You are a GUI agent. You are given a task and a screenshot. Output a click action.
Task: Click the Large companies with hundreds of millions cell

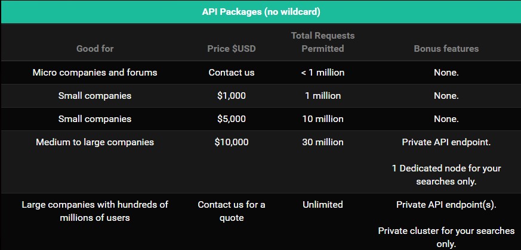[x=95, y=211]
